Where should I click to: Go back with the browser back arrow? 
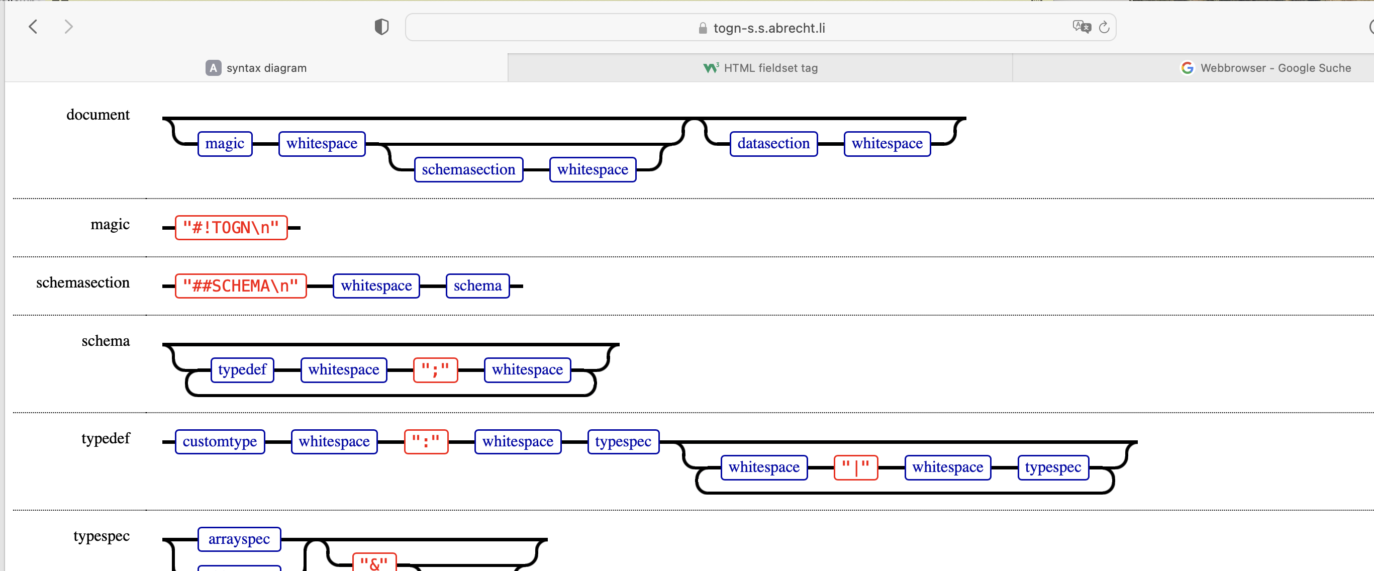coord(33,27)
